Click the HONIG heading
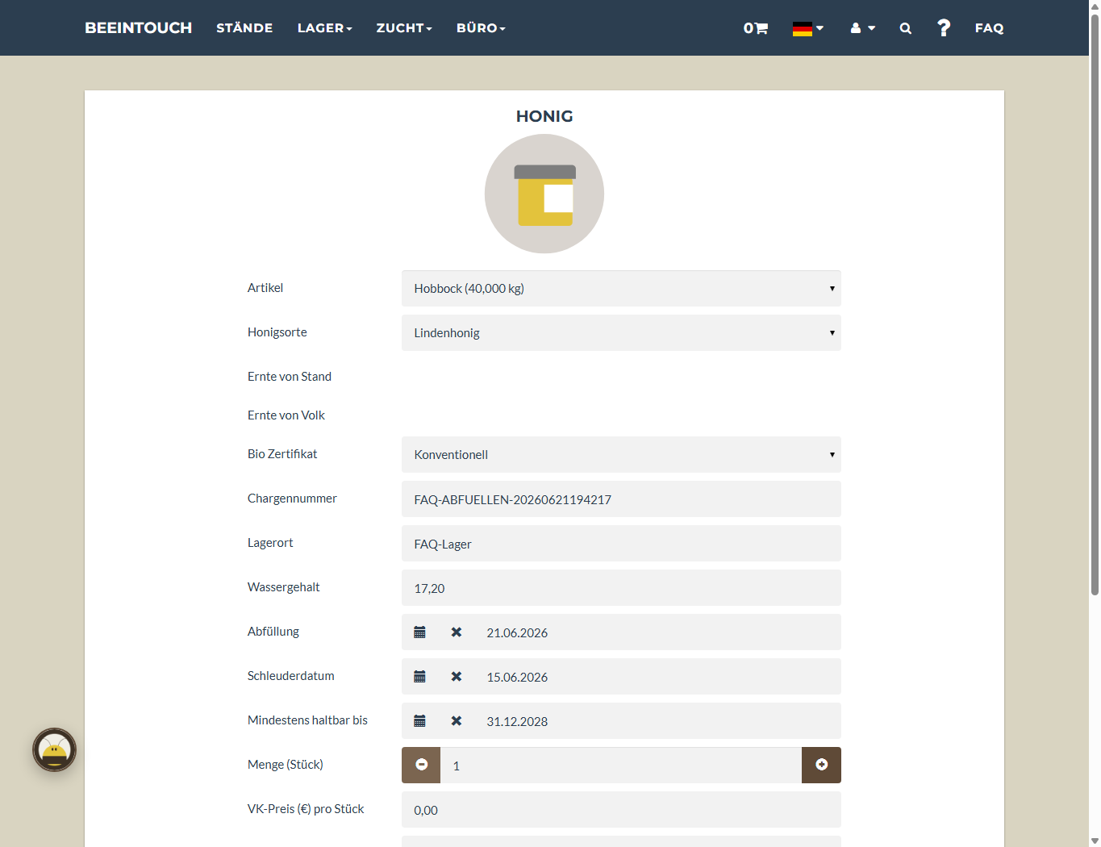 point(544,116)
